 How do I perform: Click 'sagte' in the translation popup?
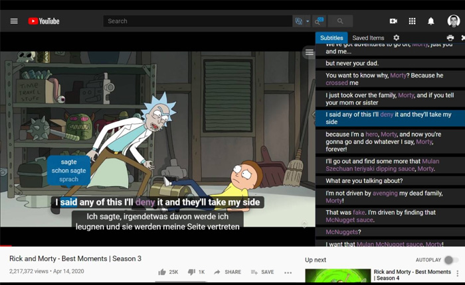69,162
